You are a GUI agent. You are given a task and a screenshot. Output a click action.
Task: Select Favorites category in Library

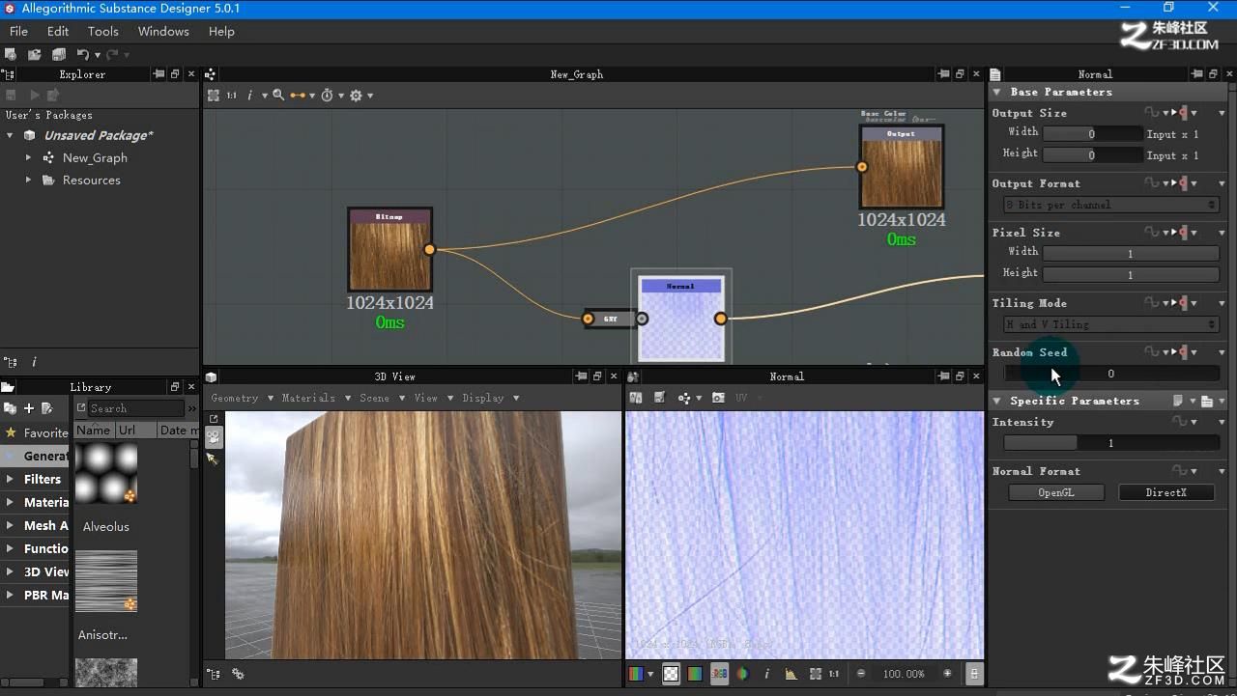pos(36,432)
